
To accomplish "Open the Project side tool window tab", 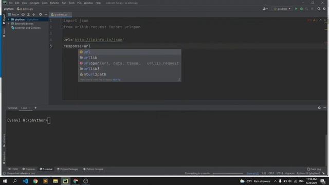I will (4, 19).
